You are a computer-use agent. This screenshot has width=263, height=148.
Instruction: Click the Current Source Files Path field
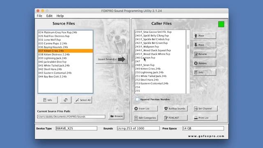[71, 116]
